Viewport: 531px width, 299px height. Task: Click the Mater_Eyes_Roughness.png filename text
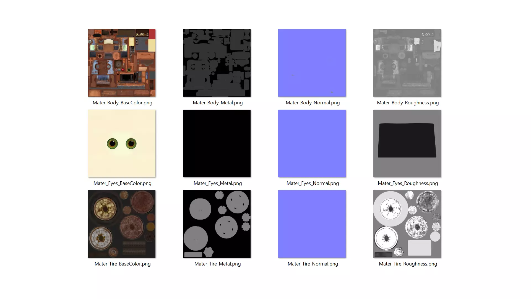click(x=408, y=183)
